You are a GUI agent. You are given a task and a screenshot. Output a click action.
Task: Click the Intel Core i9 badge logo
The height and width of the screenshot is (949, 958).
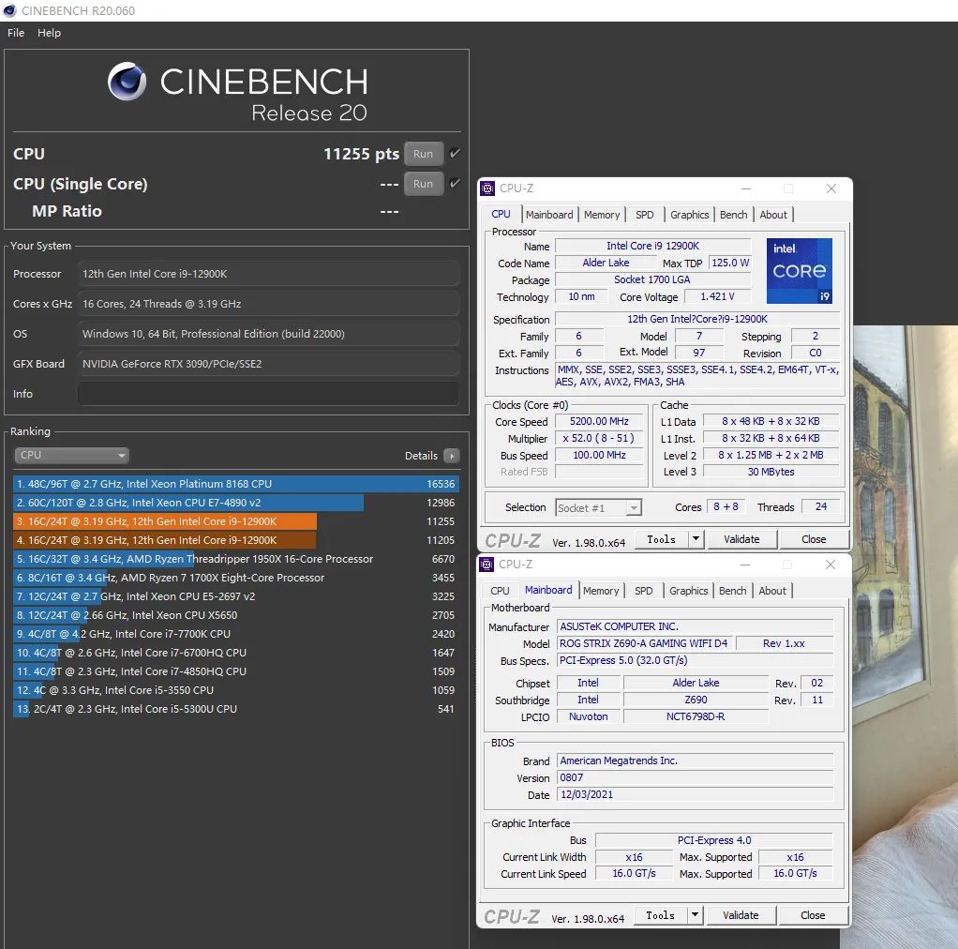[799, 271]
